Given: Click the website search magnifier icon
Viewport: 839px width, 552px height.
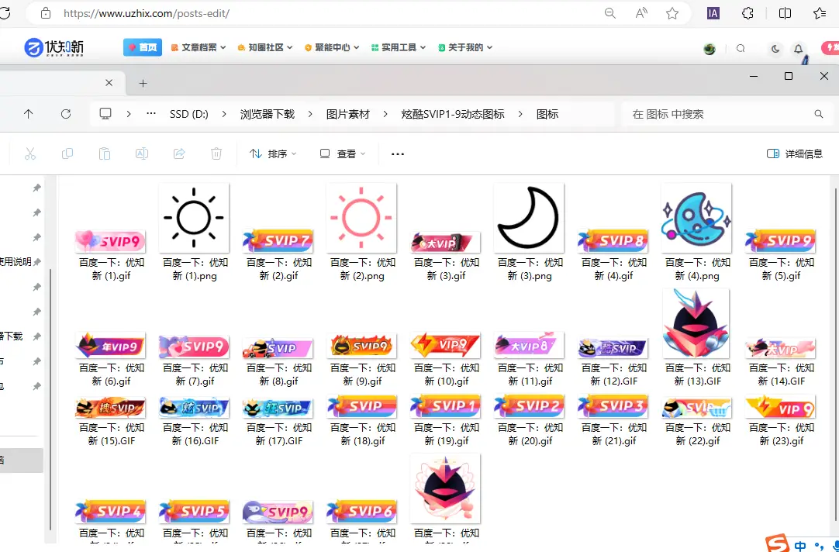Looking at the screenshot, I should tap(741, 48).
